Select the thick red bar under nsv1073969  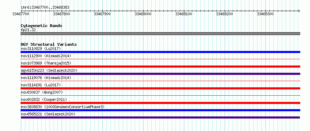coord(160,67)
